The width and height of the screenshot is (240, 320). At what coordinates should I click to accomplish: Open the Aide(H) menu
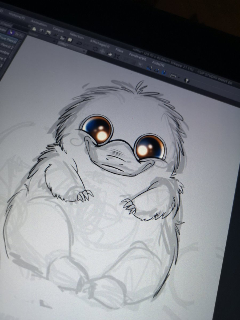(x=159, y=64)
